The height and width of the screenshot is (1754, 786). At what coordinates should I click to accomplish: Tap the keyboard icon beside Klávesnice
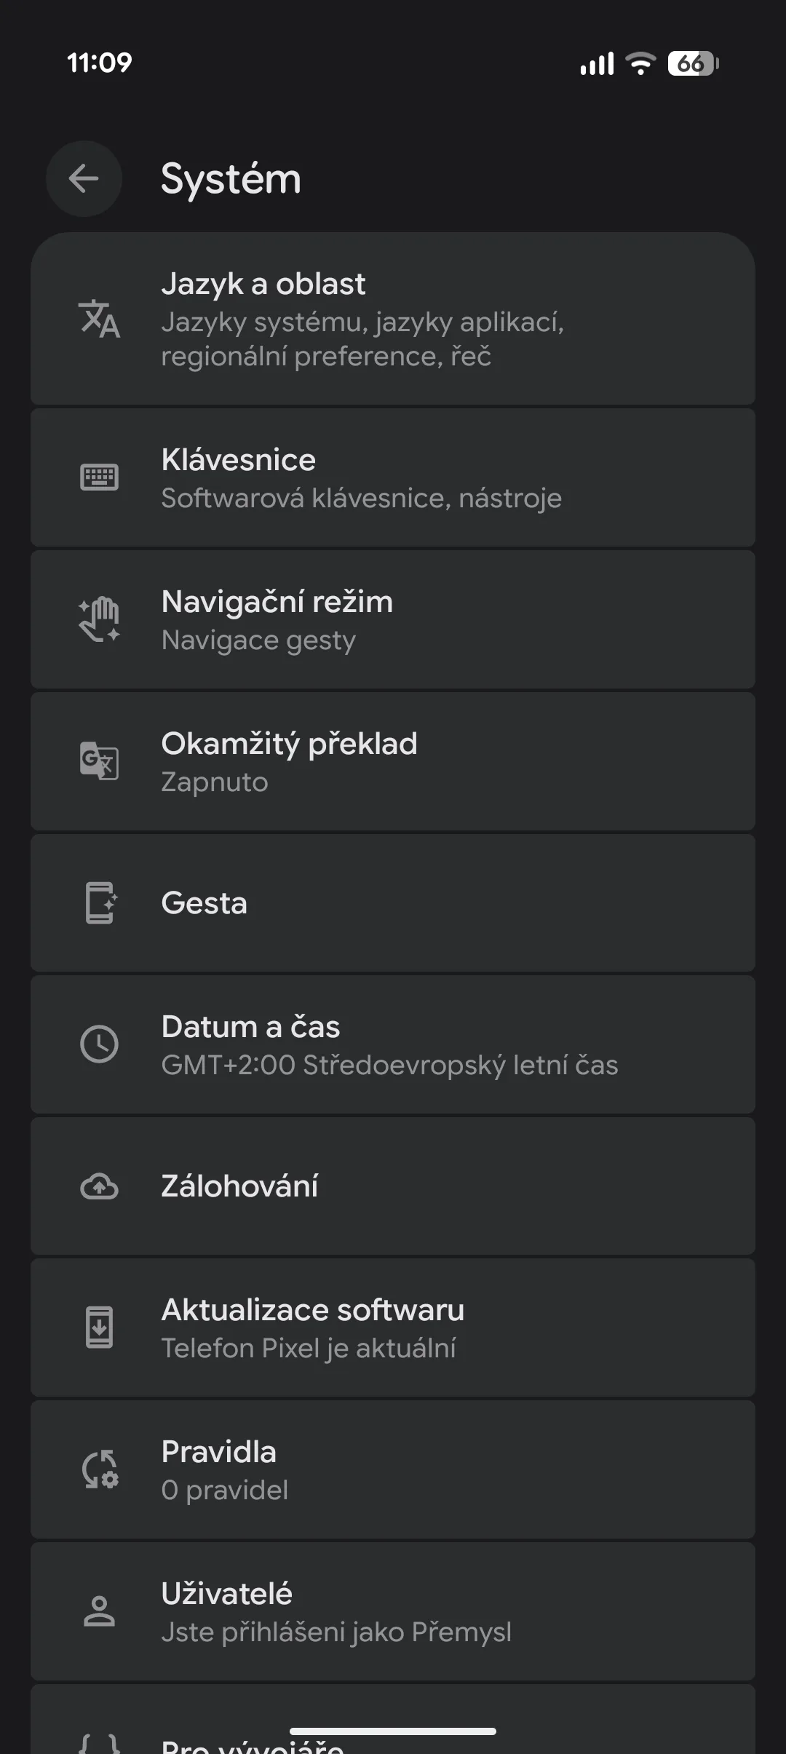pyautogui.click(x=99, y=477)
